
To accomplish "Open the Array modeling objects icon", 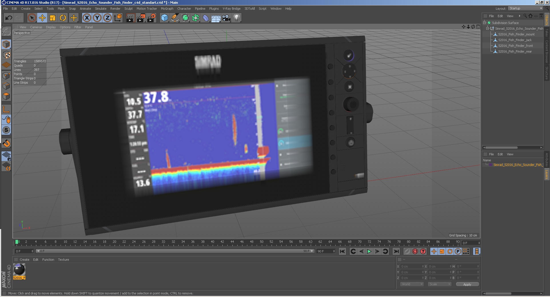I will pyautogui.click(x=196, y=18).
